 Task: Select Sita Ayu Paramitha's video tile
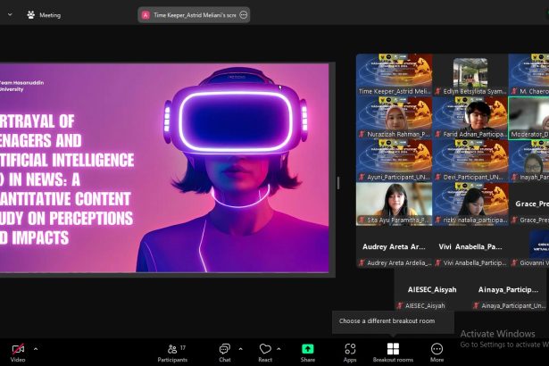click(x=394, y=204)
